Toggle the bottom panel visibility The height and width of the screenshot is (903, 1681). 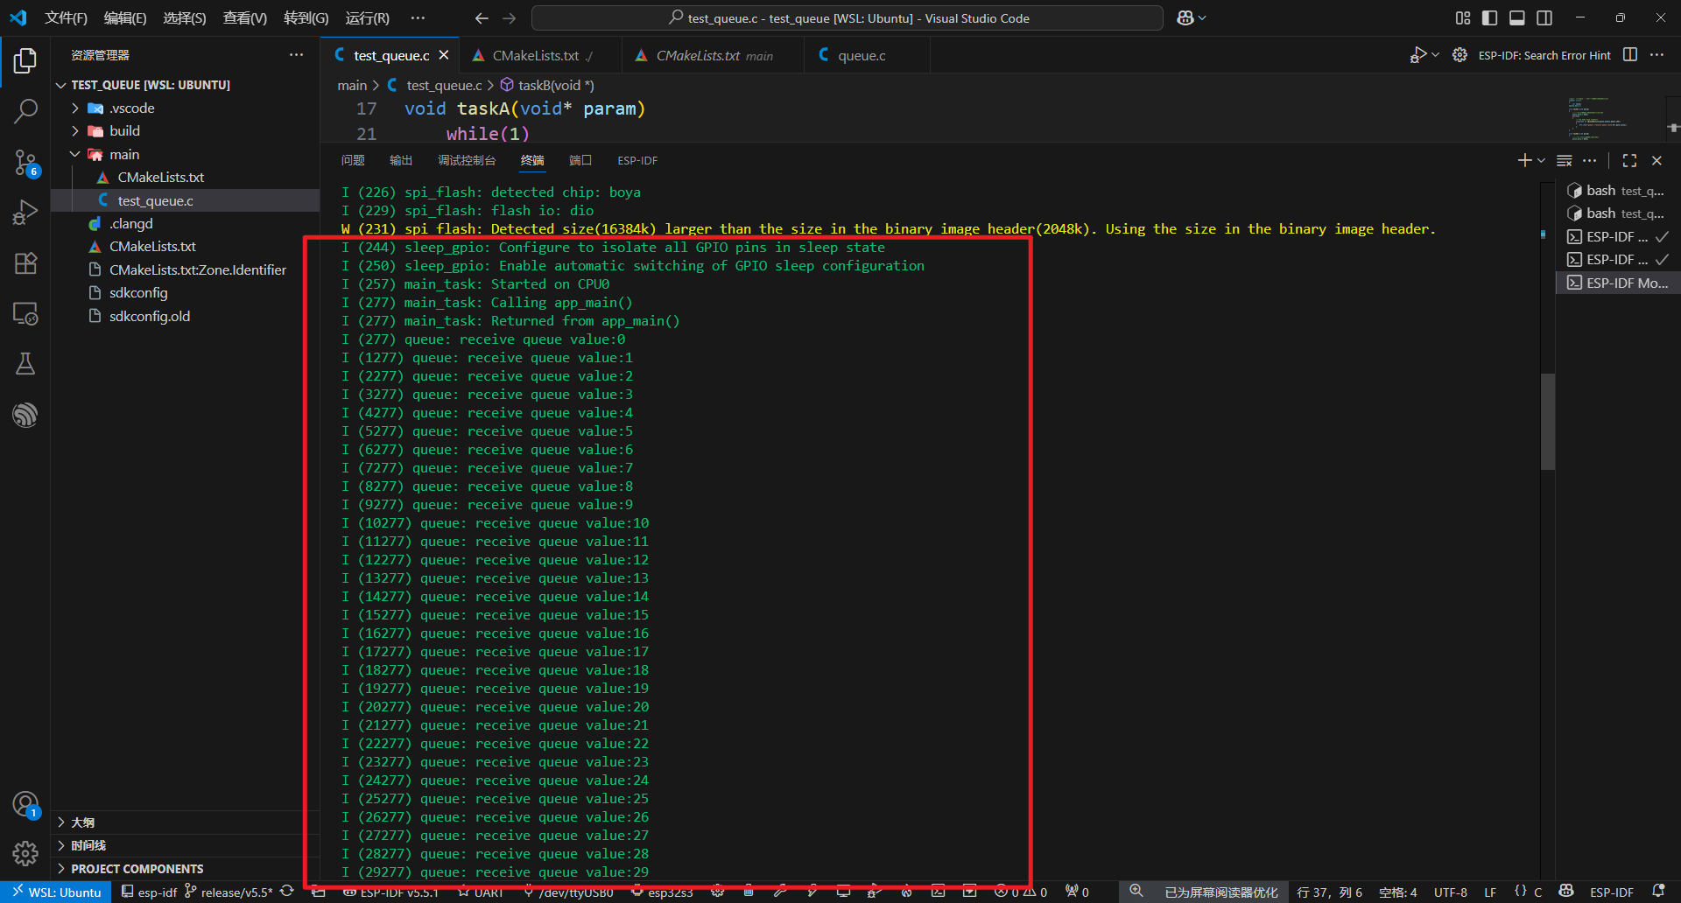point(1517,17)
